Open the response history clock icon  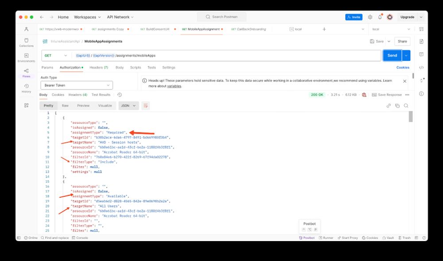(x=120, y=95)
